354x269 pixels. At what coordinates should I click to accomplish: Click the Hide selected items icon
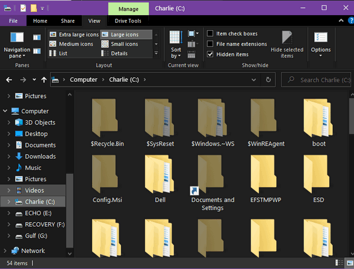click(x=287, y=45)
